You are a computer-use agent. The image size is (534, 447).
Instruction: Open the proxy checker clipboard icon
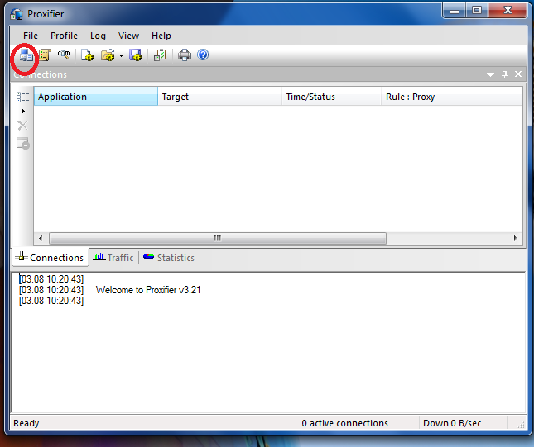(160, 55)
